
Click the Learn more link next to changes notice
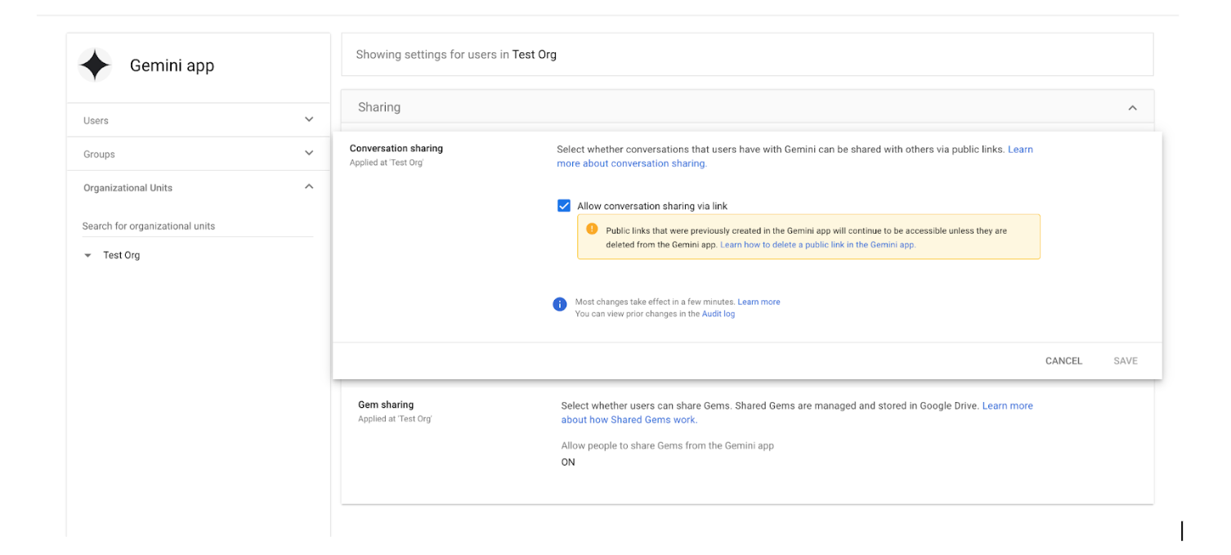pyautogui.click(x=759, y=301)
